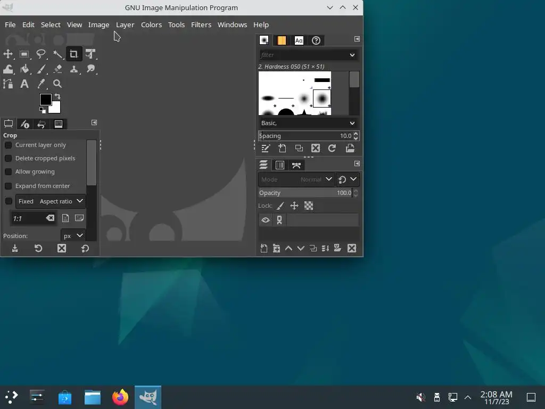Select the Paths tool
This screenshot has width=545, height=409.
[x=8, y=84]
